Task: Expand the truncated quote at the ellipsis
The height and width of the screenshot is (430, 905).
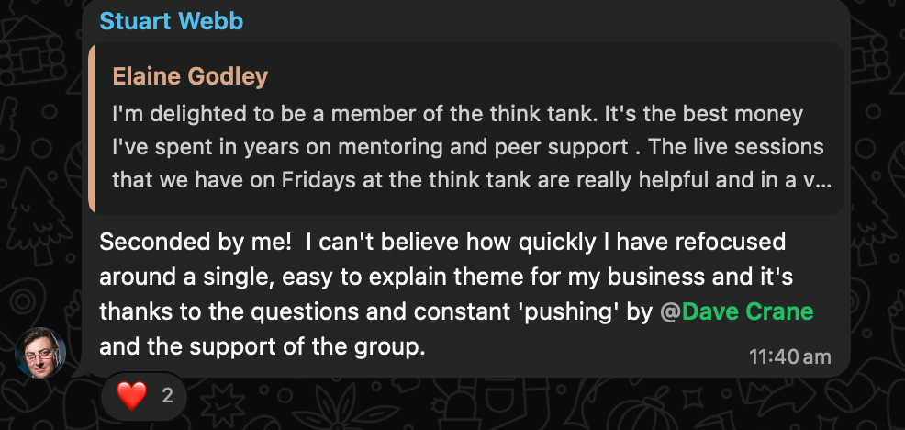Action: pos(822,179)
